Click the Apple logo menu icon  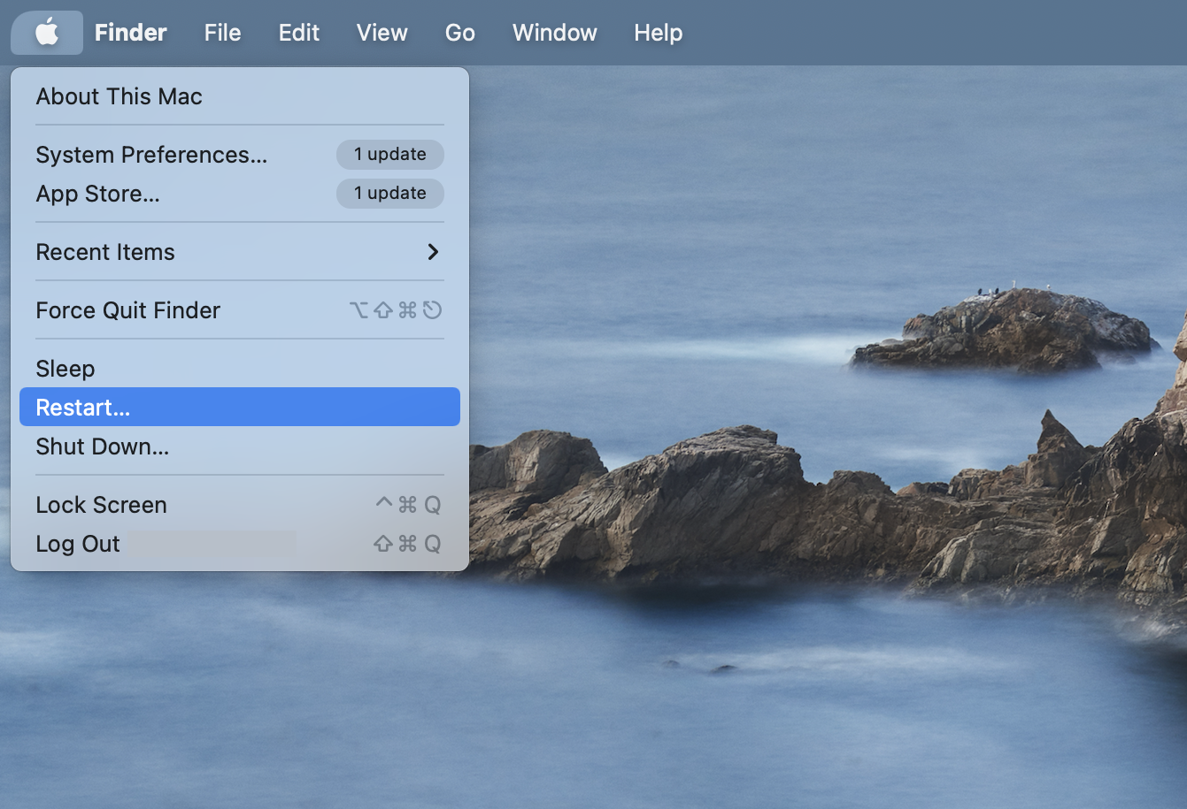47,33
